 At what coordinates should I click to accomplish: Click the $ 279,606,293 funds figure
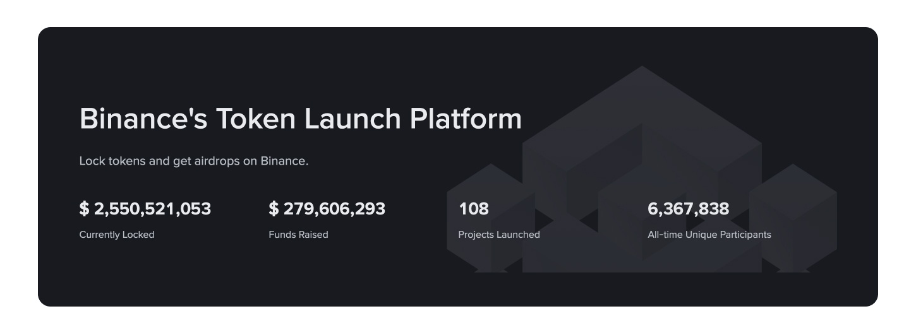[327, 209]
